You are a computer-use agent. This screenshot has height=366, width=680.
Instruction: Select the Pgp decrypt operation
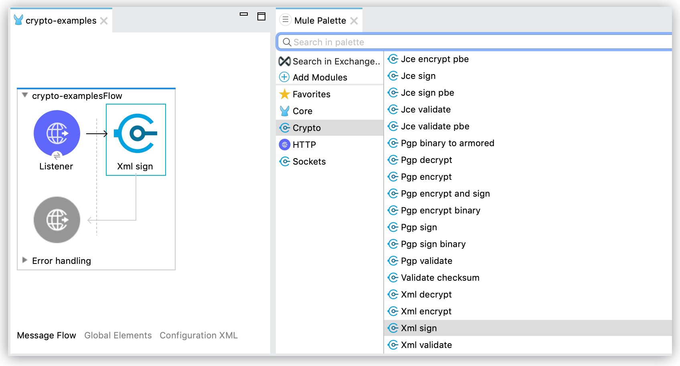click(426, 160)
